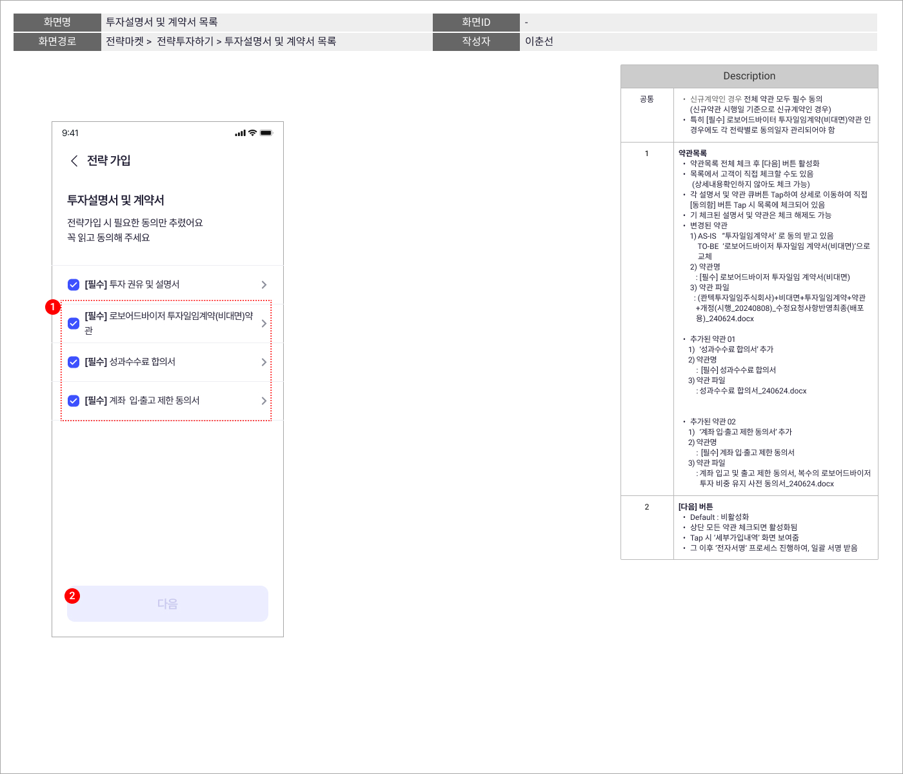The image size is (903, 774).
Task: Click the file name 성과수수료 합의서_240624.docx
Action: 753,390
